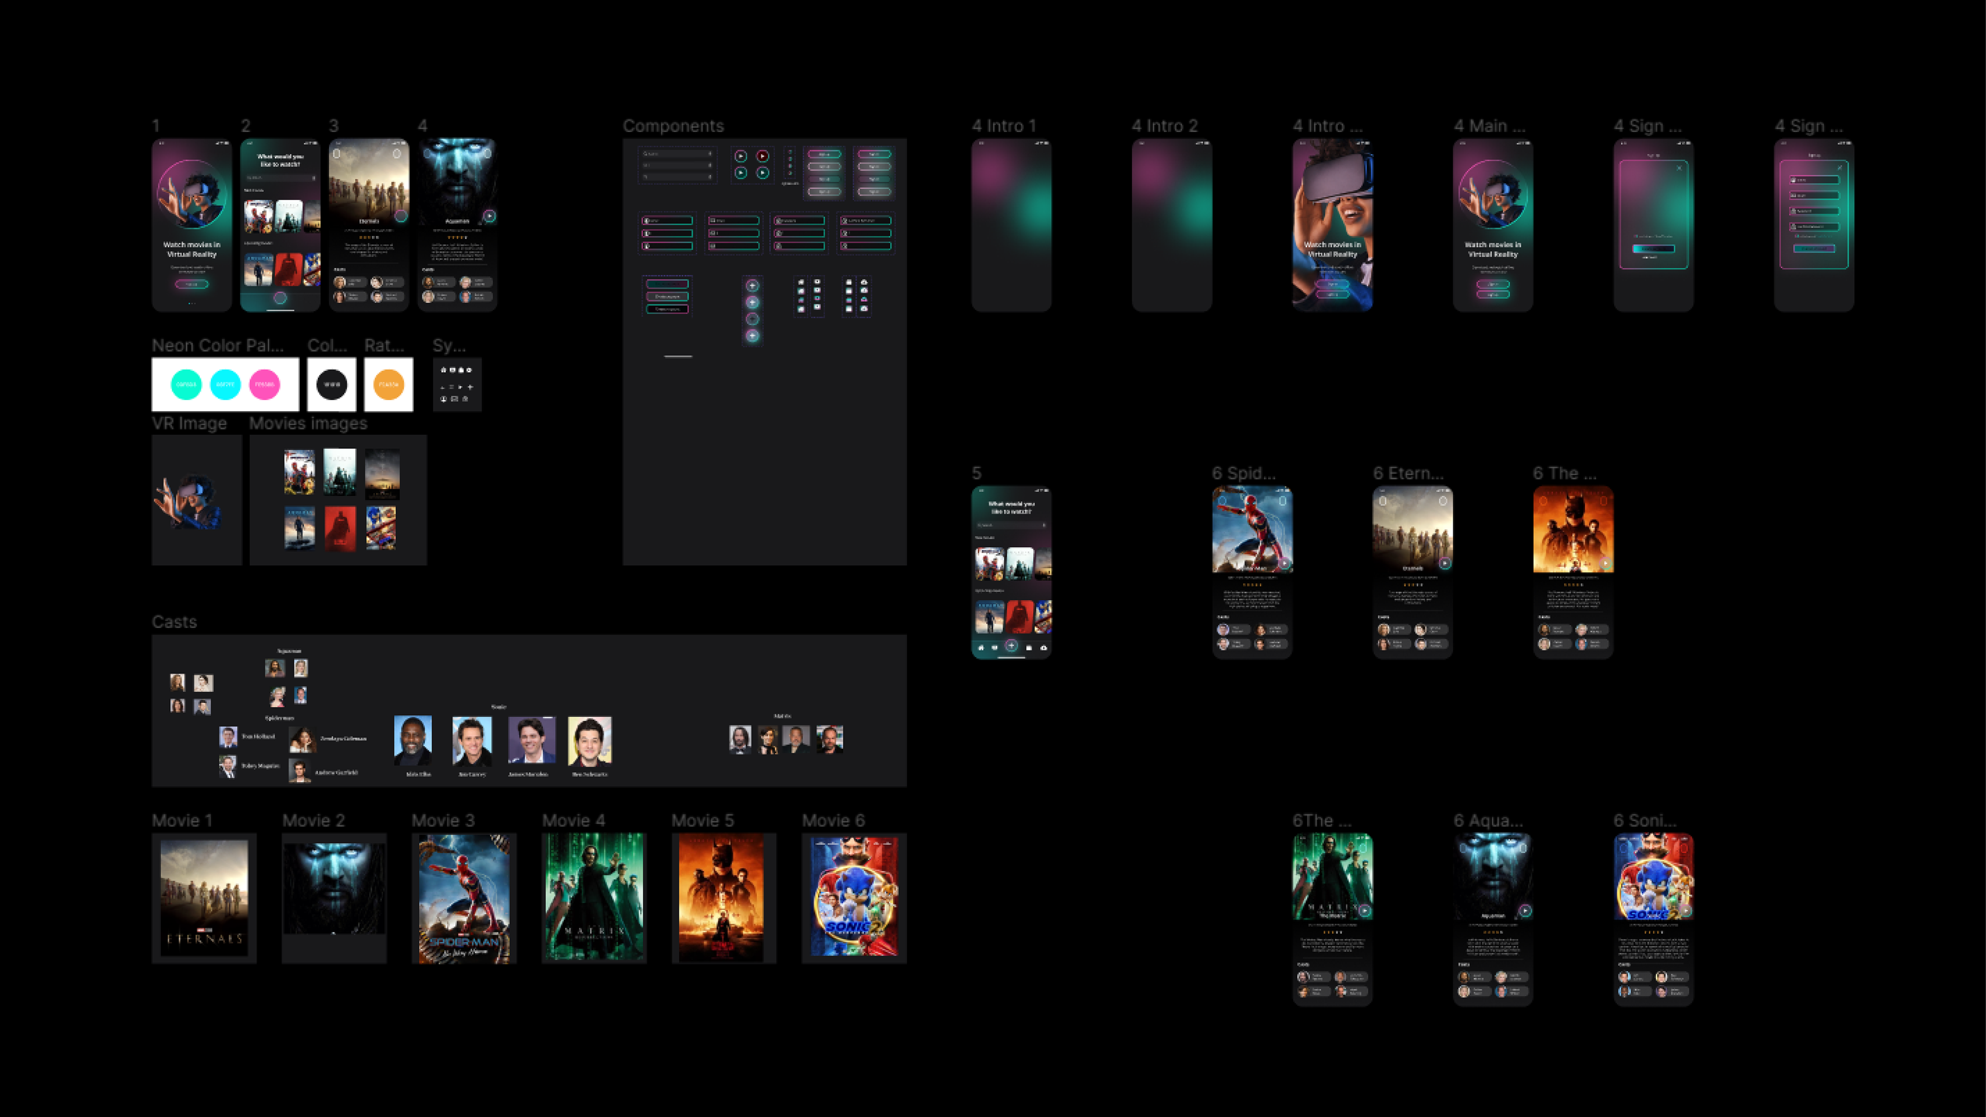Select the 'Components' frame label

(673, 126)
